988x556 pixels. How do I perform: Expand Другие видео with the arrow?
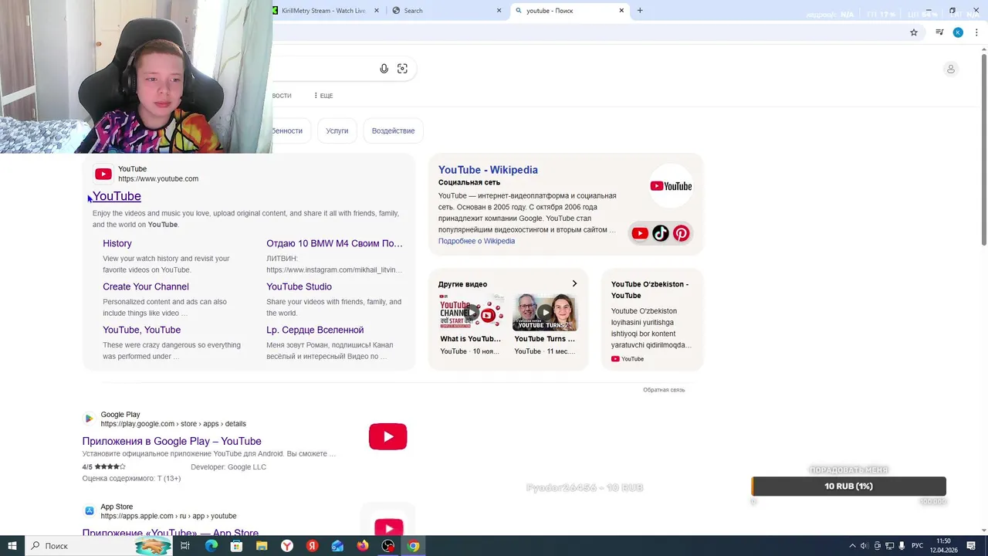tap(574, 283)
